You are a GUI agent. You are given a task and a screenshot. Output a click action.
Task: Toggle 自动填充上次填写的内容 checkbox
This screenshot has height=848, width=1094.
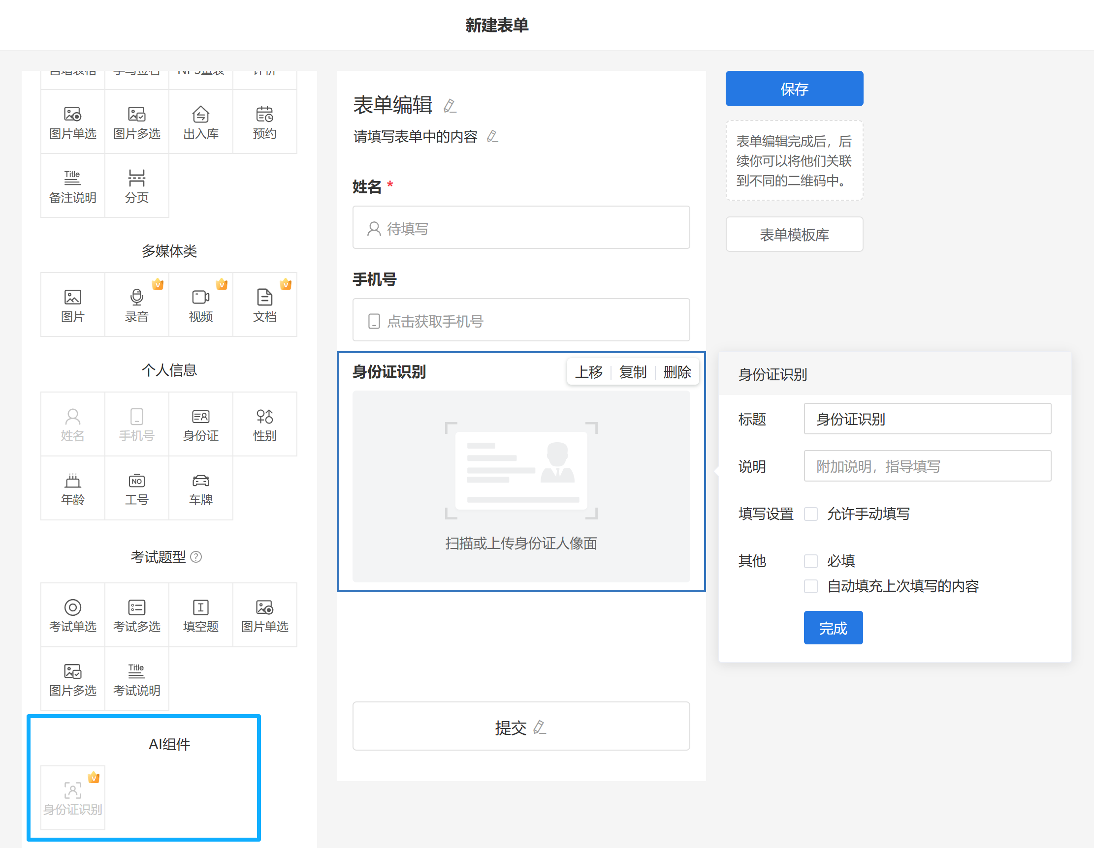[810, 586]
